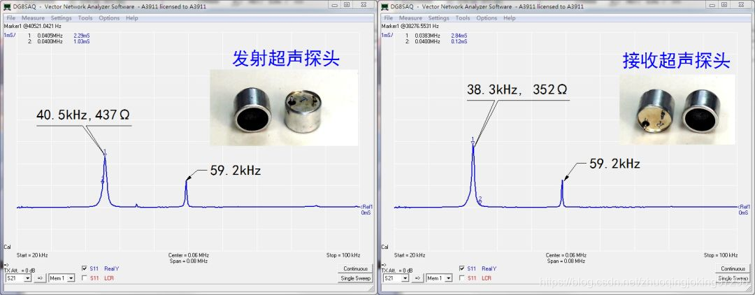The width and height of the screenshot is (755, 295).
Task: Click marker row 0.0405MHz 2.29mS
Action: (59, 36)
